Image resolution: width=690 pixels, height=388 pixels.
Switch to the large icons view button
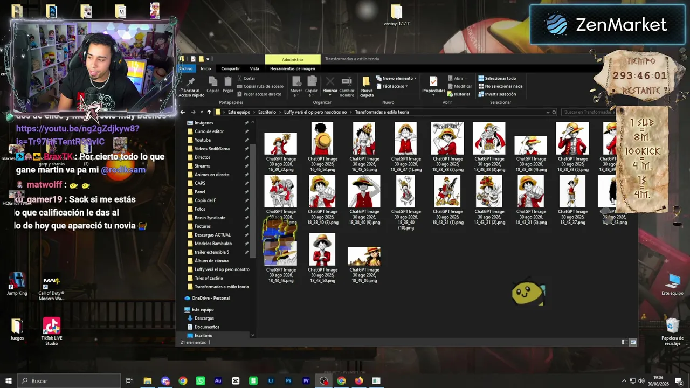point(633,342)
